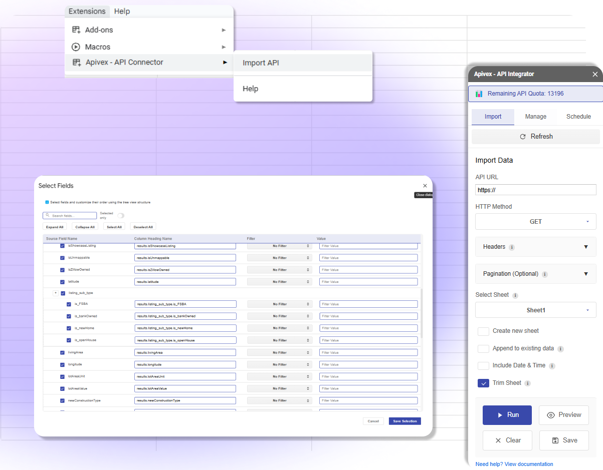Click the blue info icon in Select Fields

47,202
